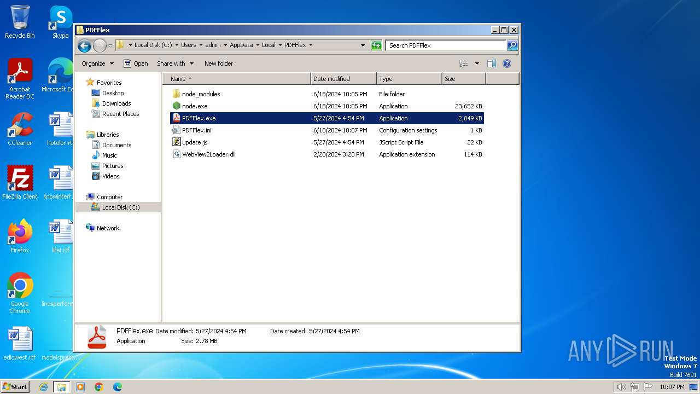Open FileZilla Client desktop icon
The image size is (700, 394).
point(20,183)
